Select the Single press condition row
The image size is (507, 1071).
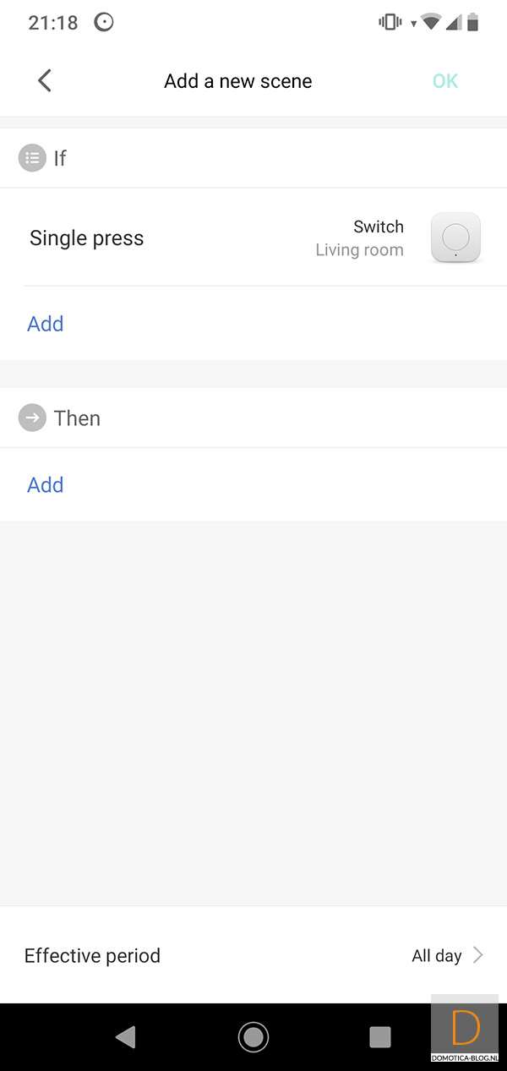tap(87, 238)
